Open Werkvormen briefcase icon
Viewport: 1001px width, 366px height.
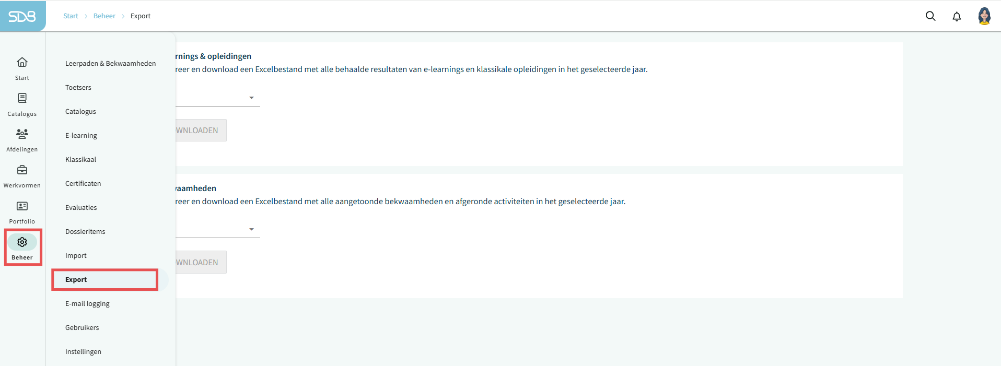[x=22, y=170]
